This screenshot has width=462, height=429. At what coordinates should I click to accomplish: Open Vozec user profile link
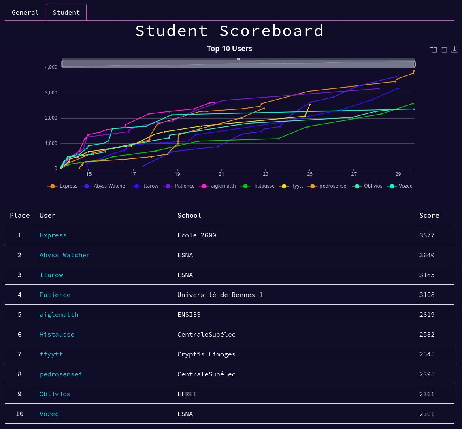(x=49, y=414)
